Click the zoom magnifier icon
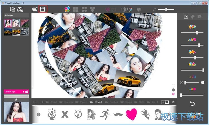The image size is (209, 125). coord(154,9)
